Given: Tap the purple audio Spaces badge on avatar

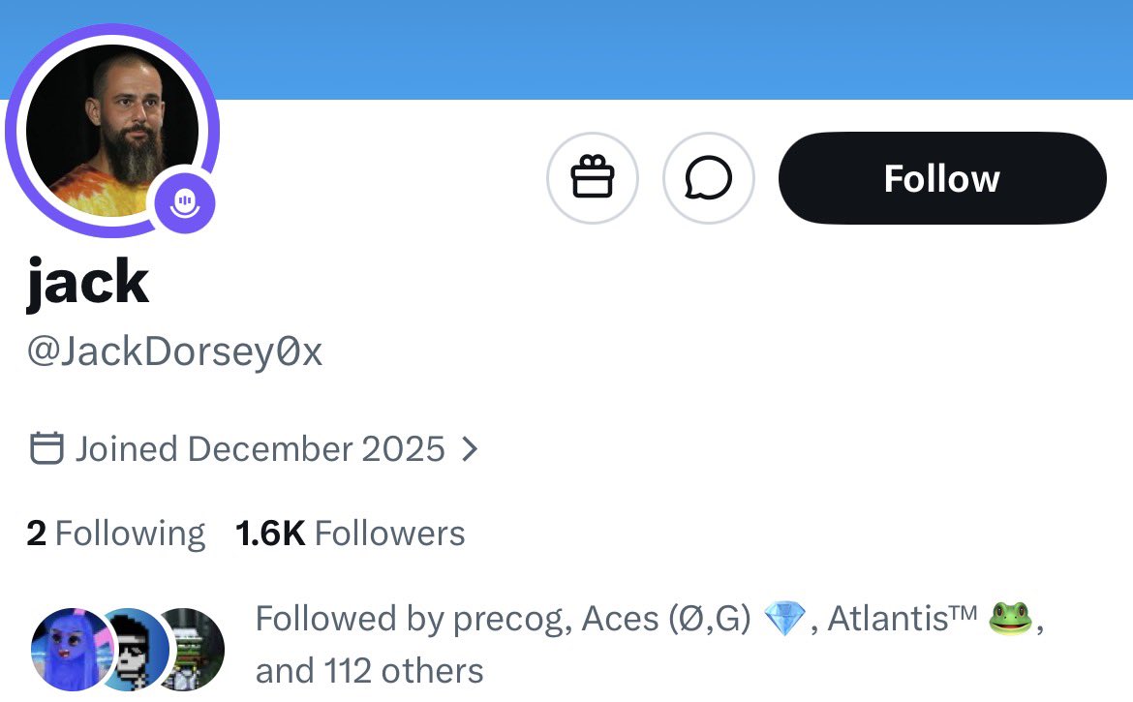Looking at the screenshot, I should point(184,201).
